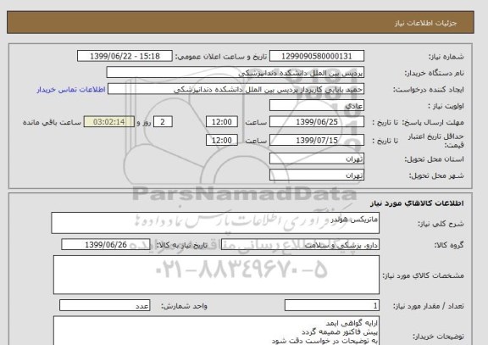488x345 pixels.
Task: Click the ساعت باقی مانده label
Action: [x=52, y=122]
